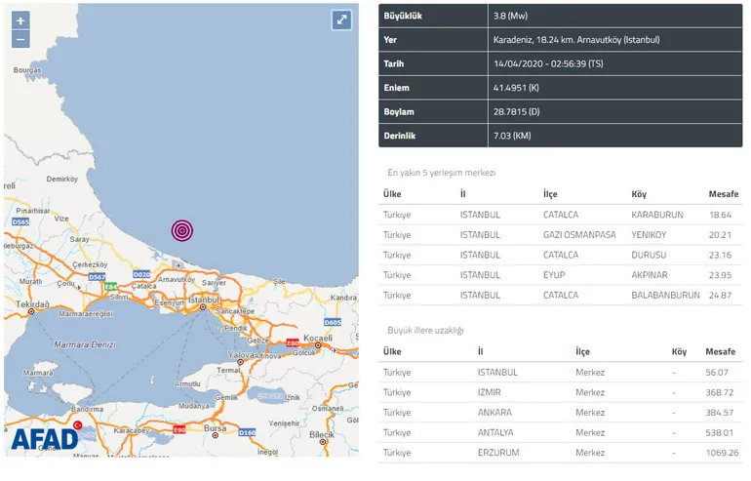Click the Enlem value 41.4951 (K)

(517, 88)
